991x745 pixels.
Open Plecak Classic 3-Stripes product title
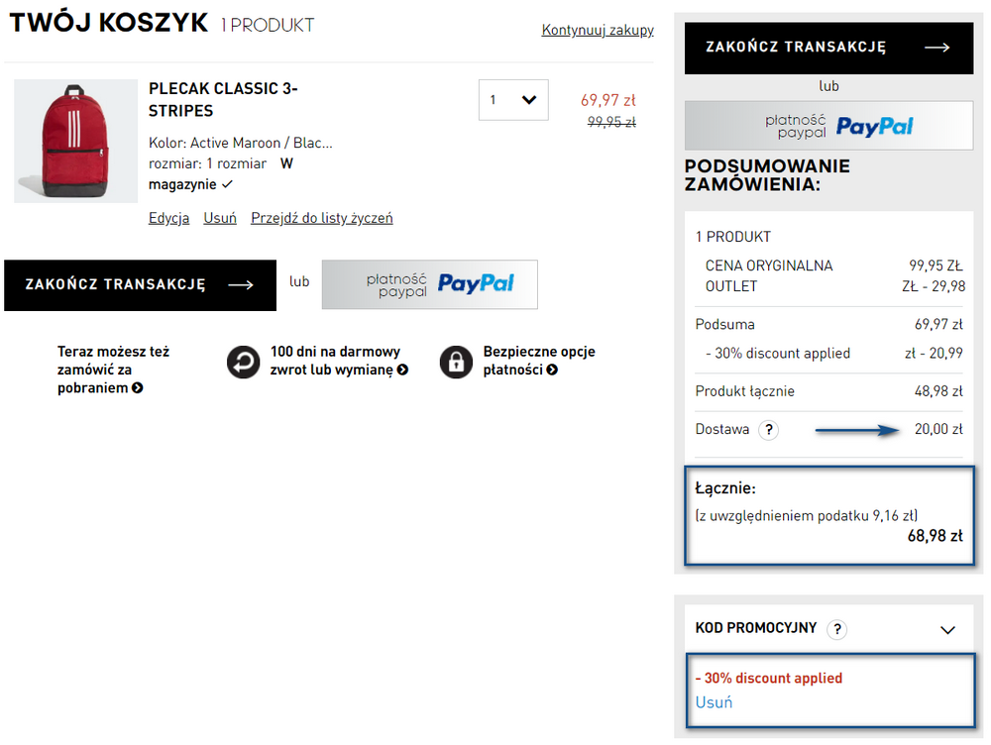(x=223, y=100)
